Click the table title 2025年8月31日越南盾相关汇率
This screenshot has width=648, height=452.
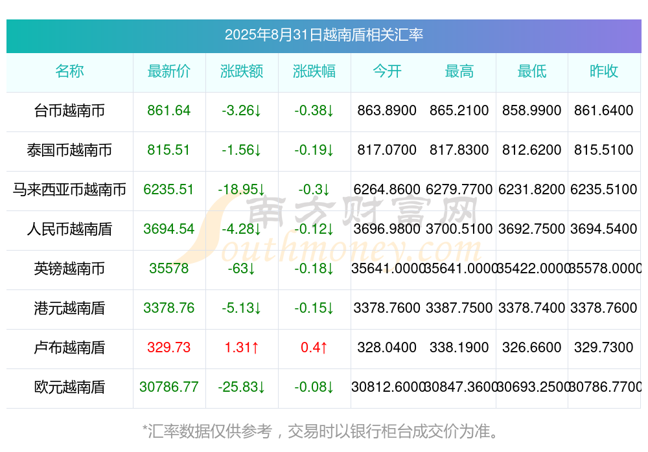(323, 35)
